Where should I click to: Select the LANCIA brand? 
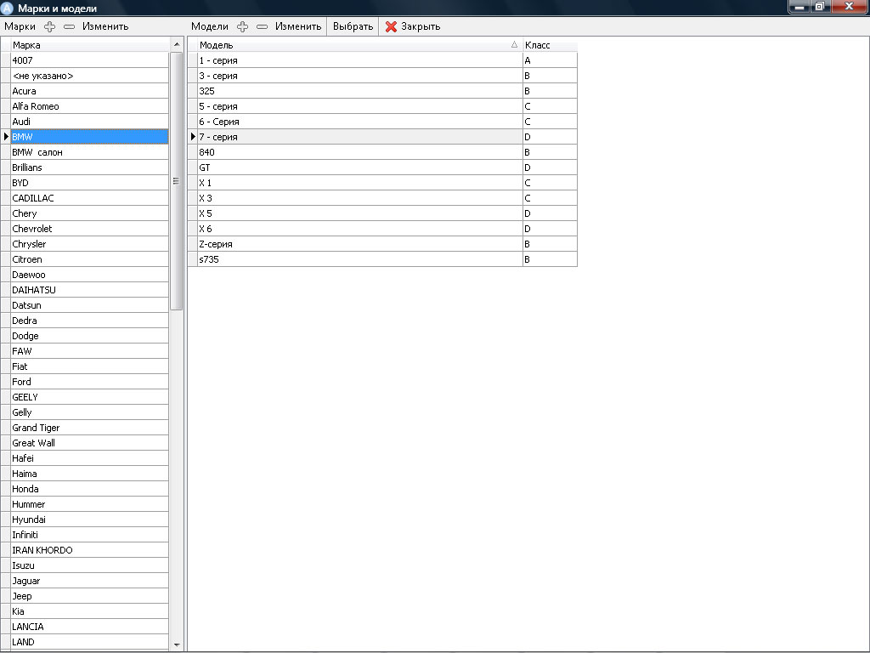coord(89,627)
